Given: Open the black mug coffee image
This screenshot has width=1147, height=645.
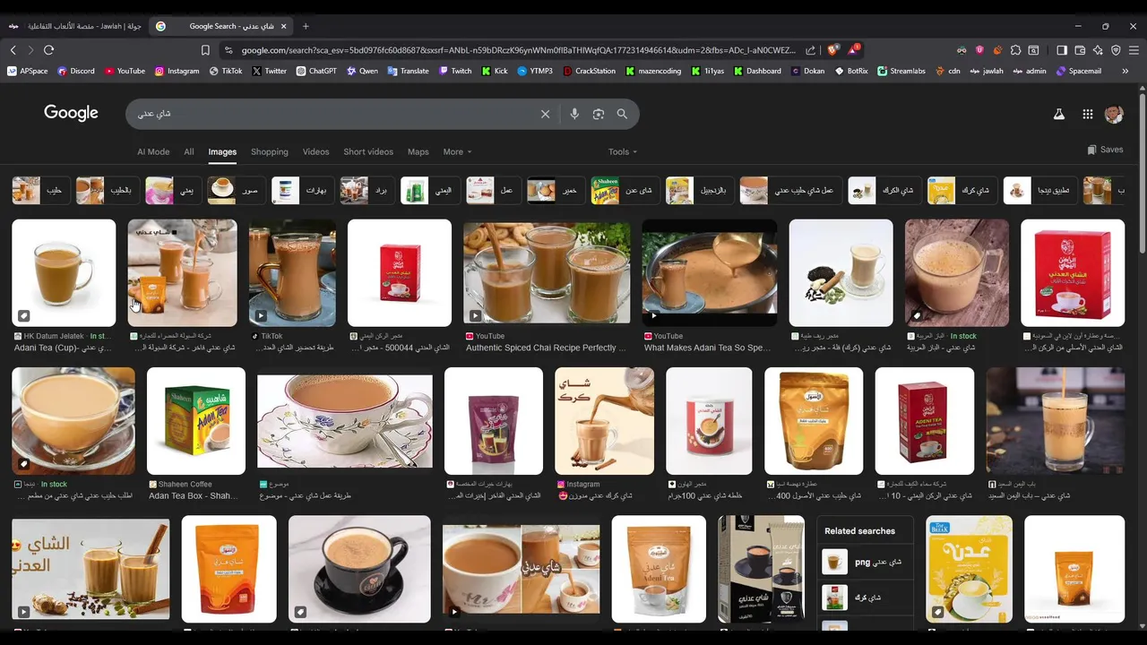Looking at the screenshot, I should pos(359,569).
